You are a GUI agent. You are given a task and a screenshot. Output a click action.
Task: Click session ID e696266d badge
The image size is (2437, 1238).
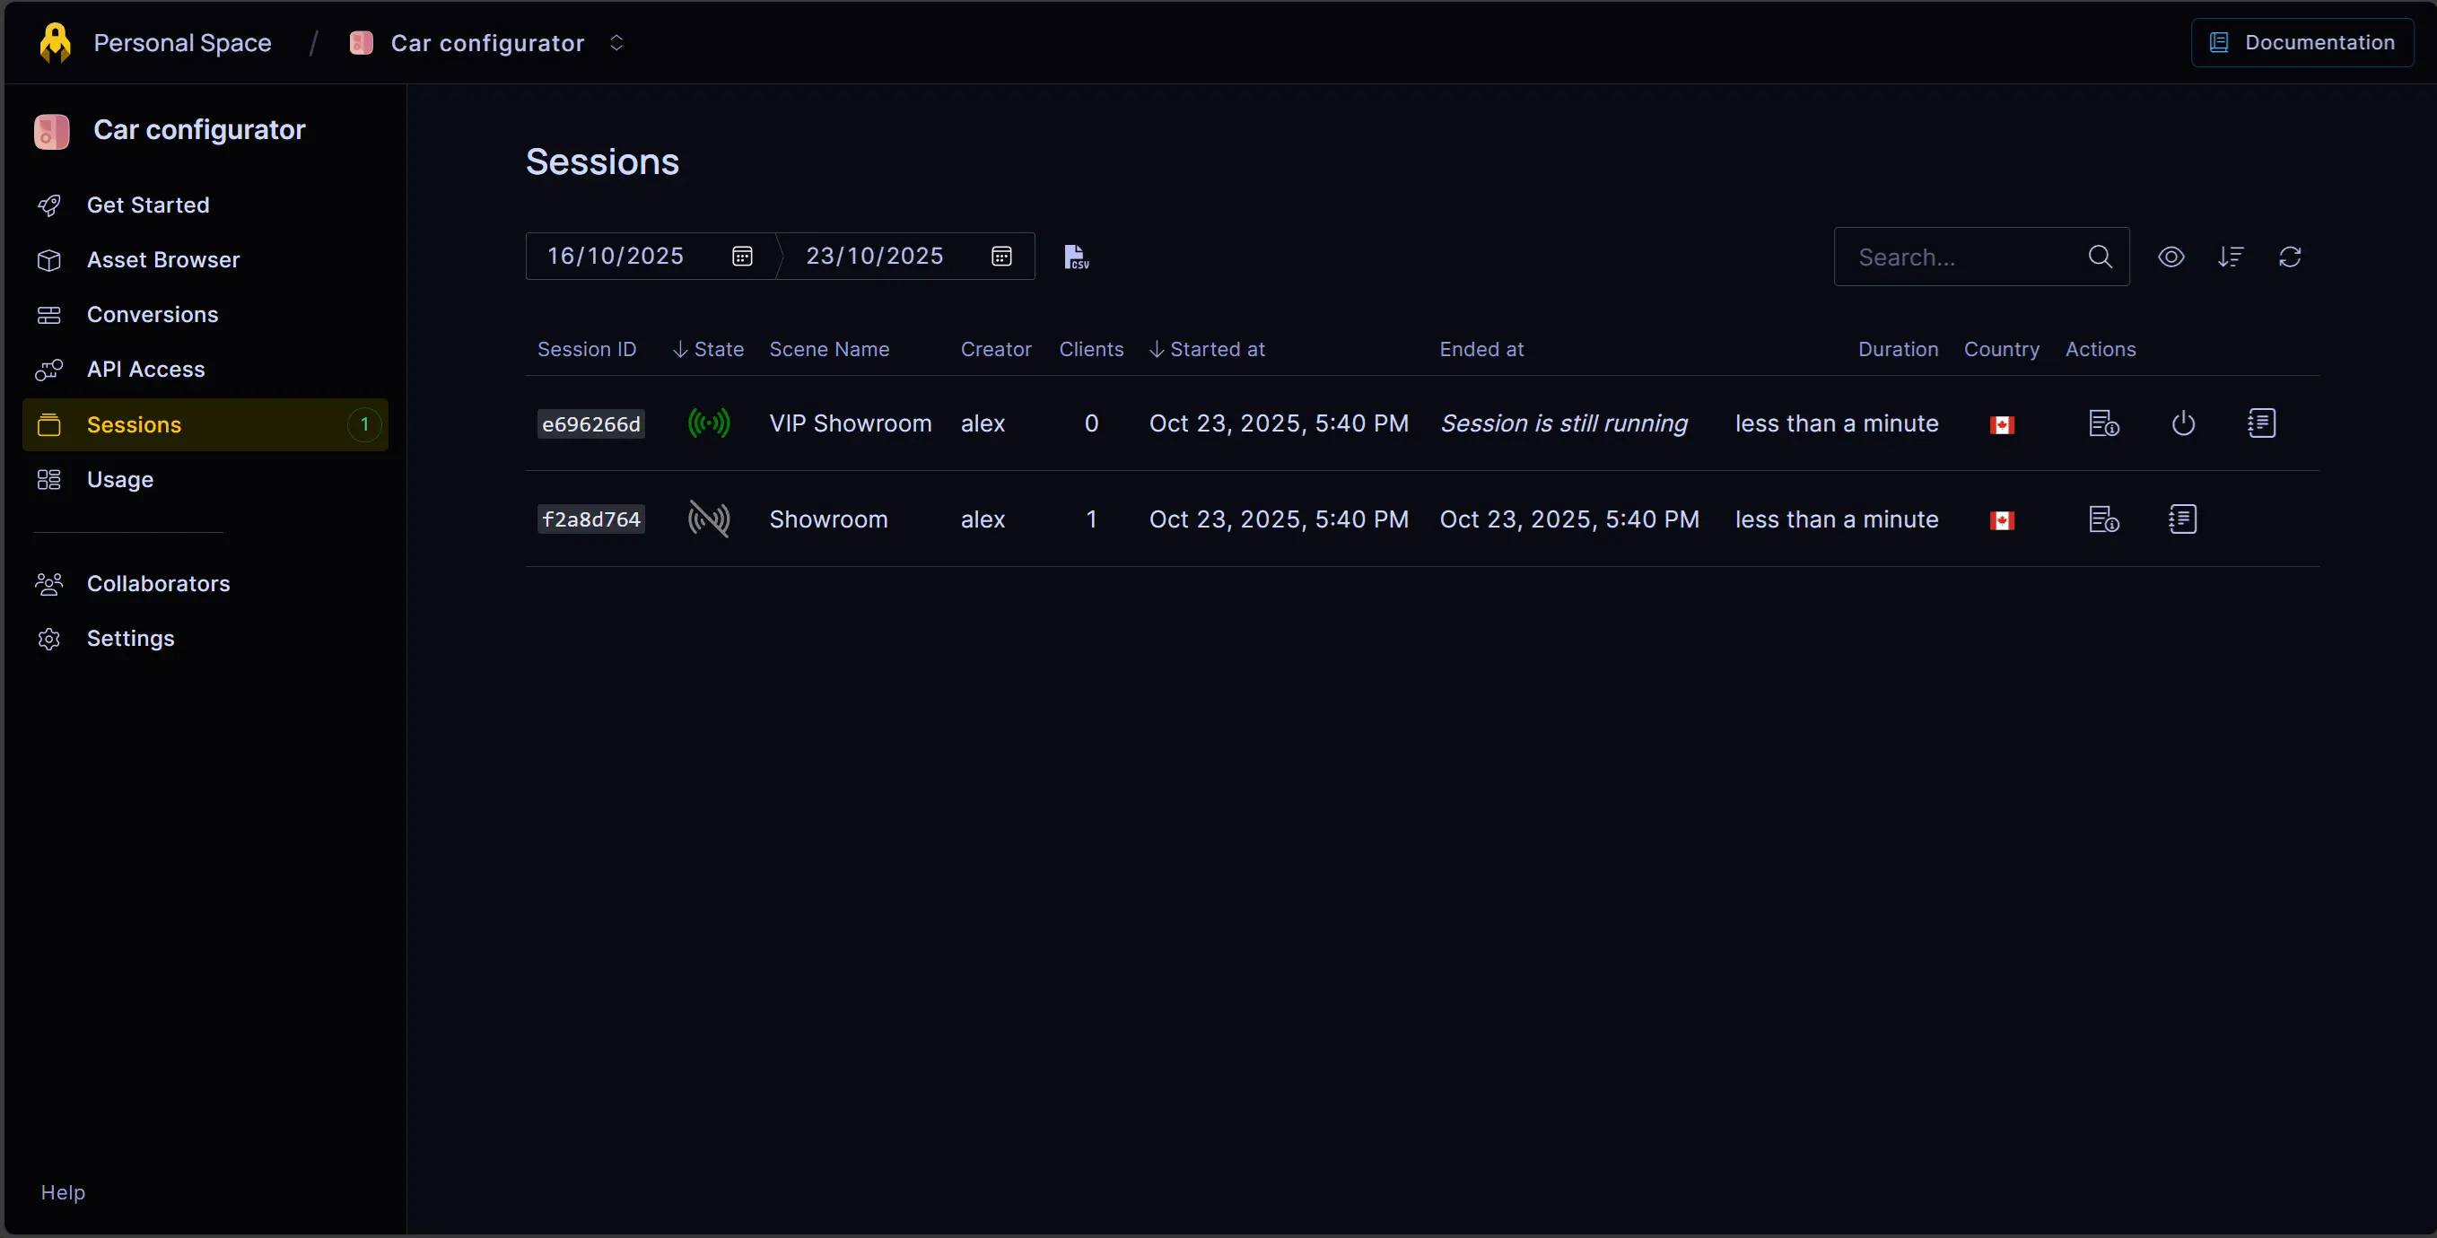590,423
